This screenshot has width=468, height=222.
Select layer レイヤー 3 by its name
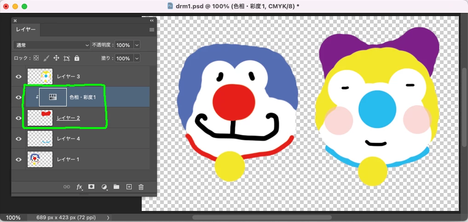[69, 76]
